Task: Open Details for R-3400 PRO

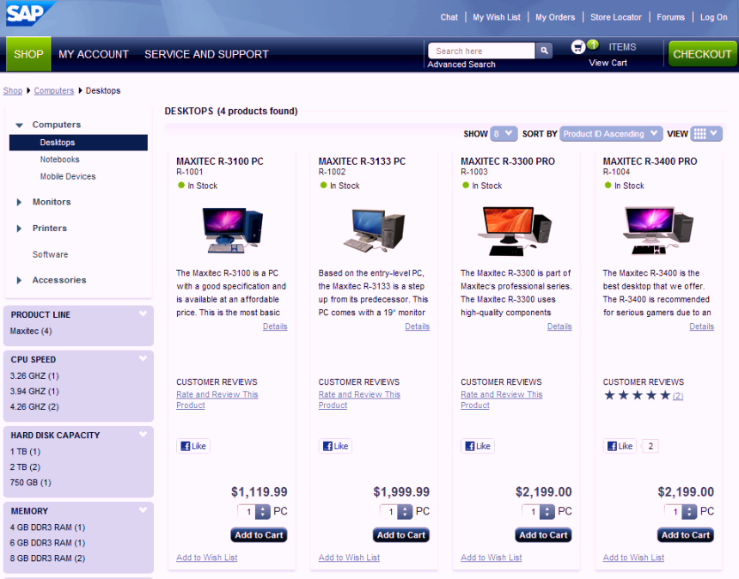Action: (x=702, y=326)
